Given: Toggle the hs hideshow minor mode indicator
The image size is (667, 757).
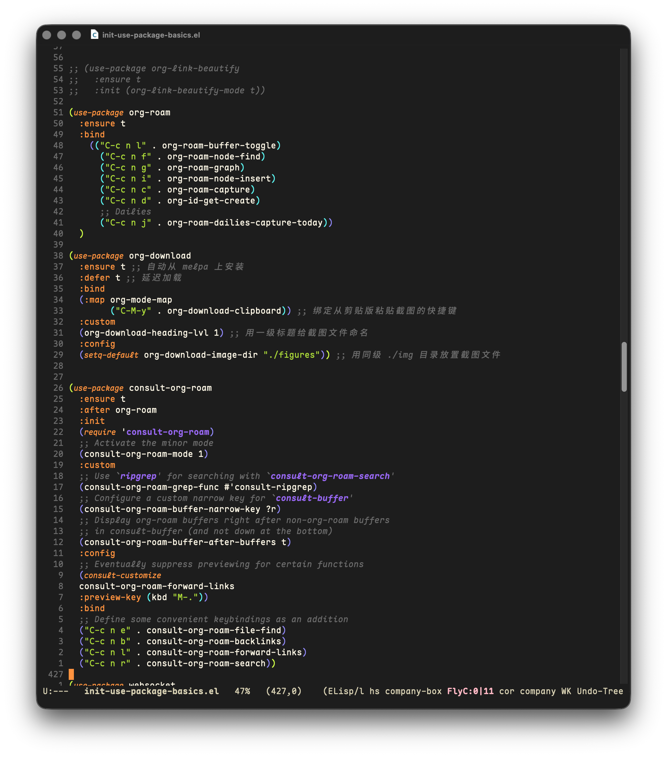Looking at the screenshot, I should [374, 691].
